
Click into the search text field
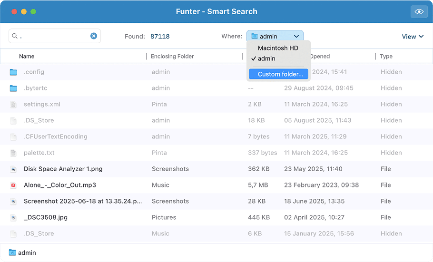(55, 36)
